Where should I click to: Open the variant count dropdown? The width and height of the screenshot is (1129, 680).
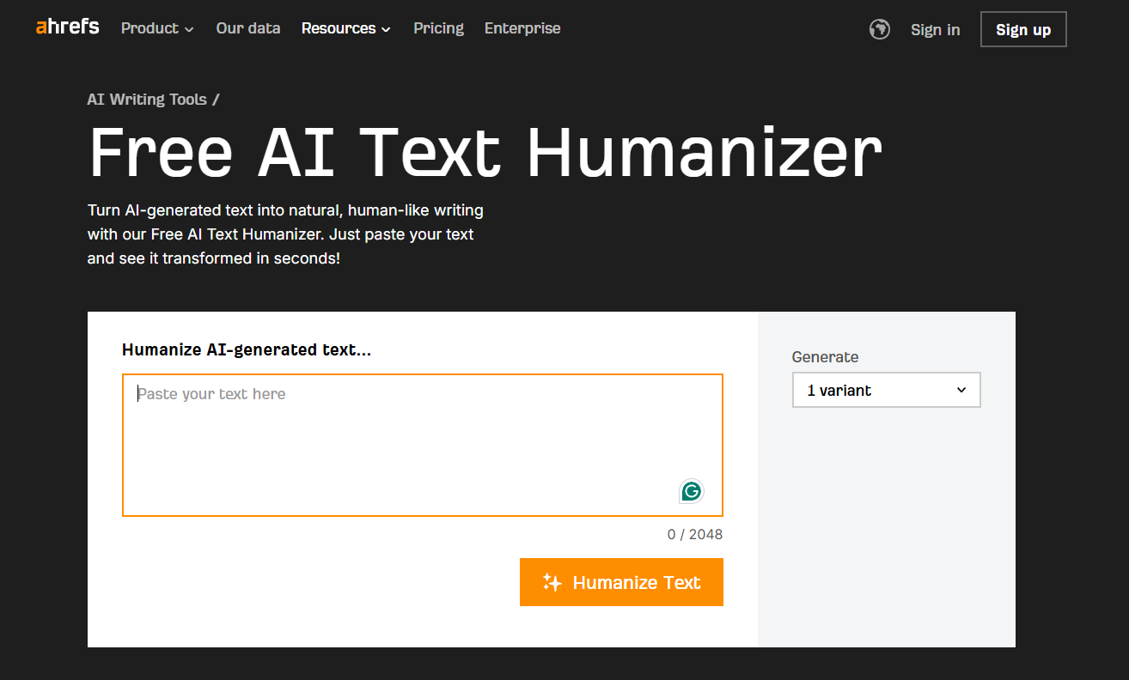click(x=885, y=390)
